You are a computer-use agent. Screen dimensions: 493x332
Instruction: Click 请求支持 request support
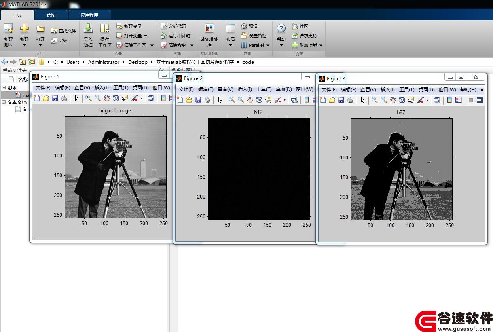[304, 36]
